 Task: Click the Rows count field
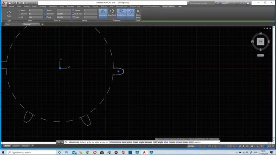pyautogui.click(x=63, y=10)
